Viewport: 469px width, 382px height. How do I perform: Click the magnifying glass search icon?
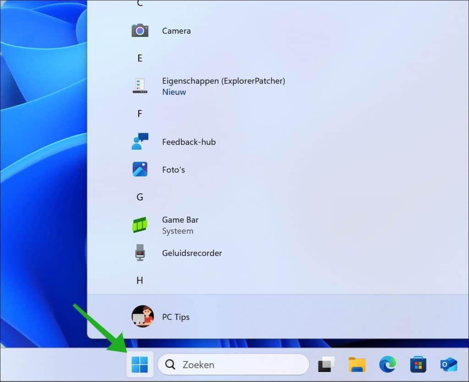170,365
